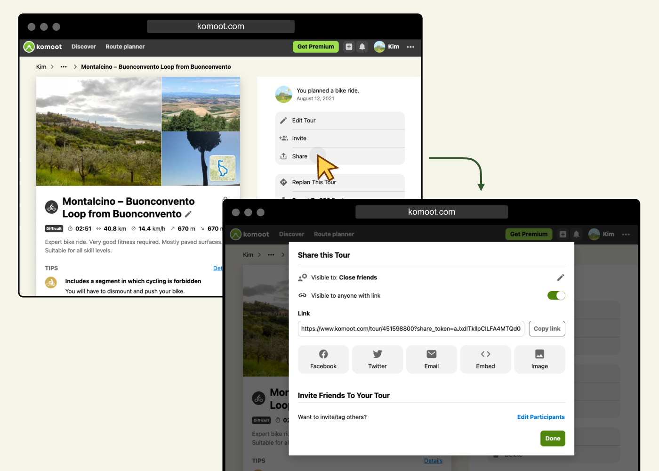Click the forbidden-cycling tip icon
659x471 pixels.
click(51, 283)
